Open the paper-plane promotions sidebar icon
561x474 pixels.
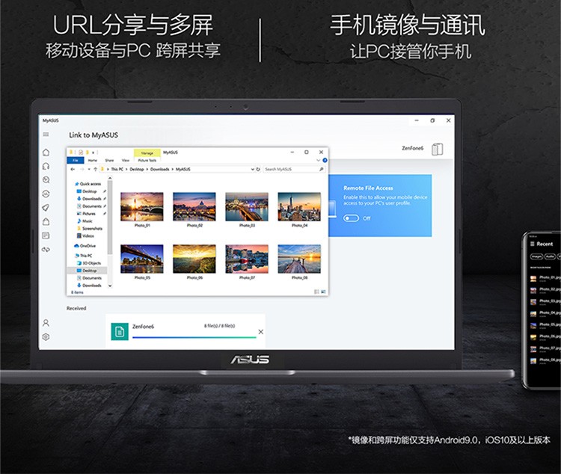pos(46,208)
